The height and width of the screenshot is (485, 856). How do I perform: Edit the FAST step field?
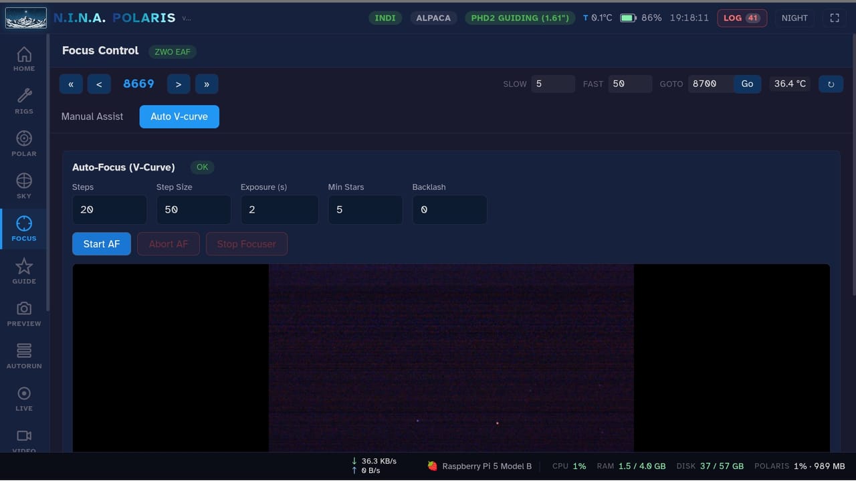pyautogui.click(x=630, y=84)
